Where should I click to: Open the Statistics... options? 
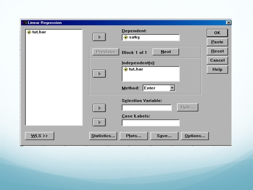pyautogui.click(x=103, y=136)
